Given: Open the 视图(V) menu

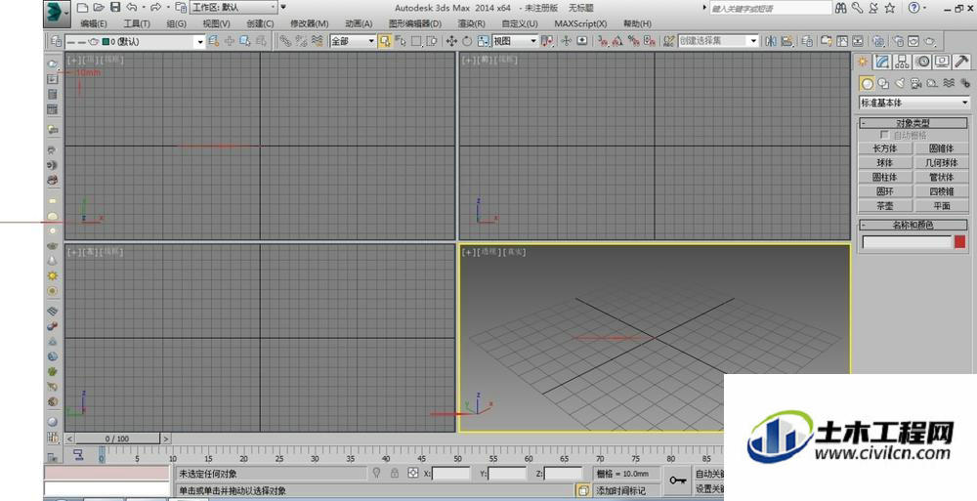Looking at the screenshot, I should (x=216, y=23).
